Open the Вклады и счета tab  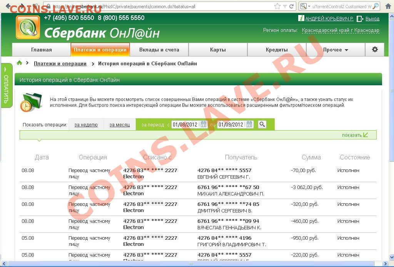159,50
